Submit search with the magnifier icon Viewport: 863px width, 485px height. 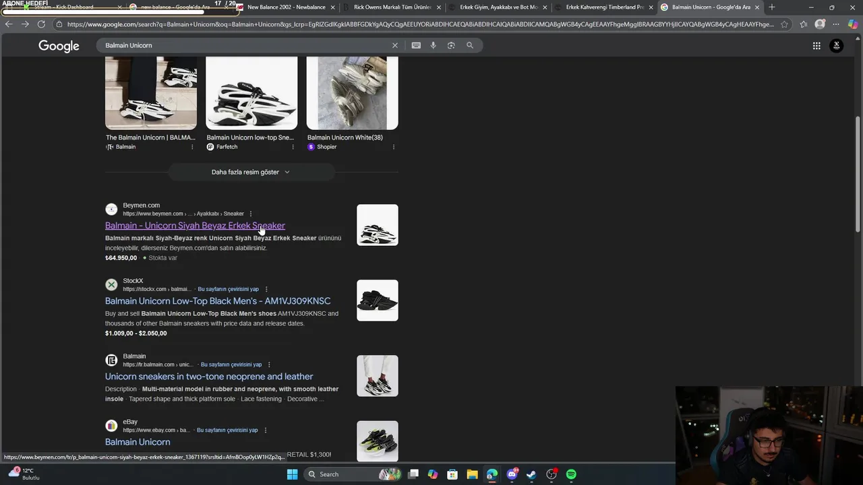click(470, 45)
